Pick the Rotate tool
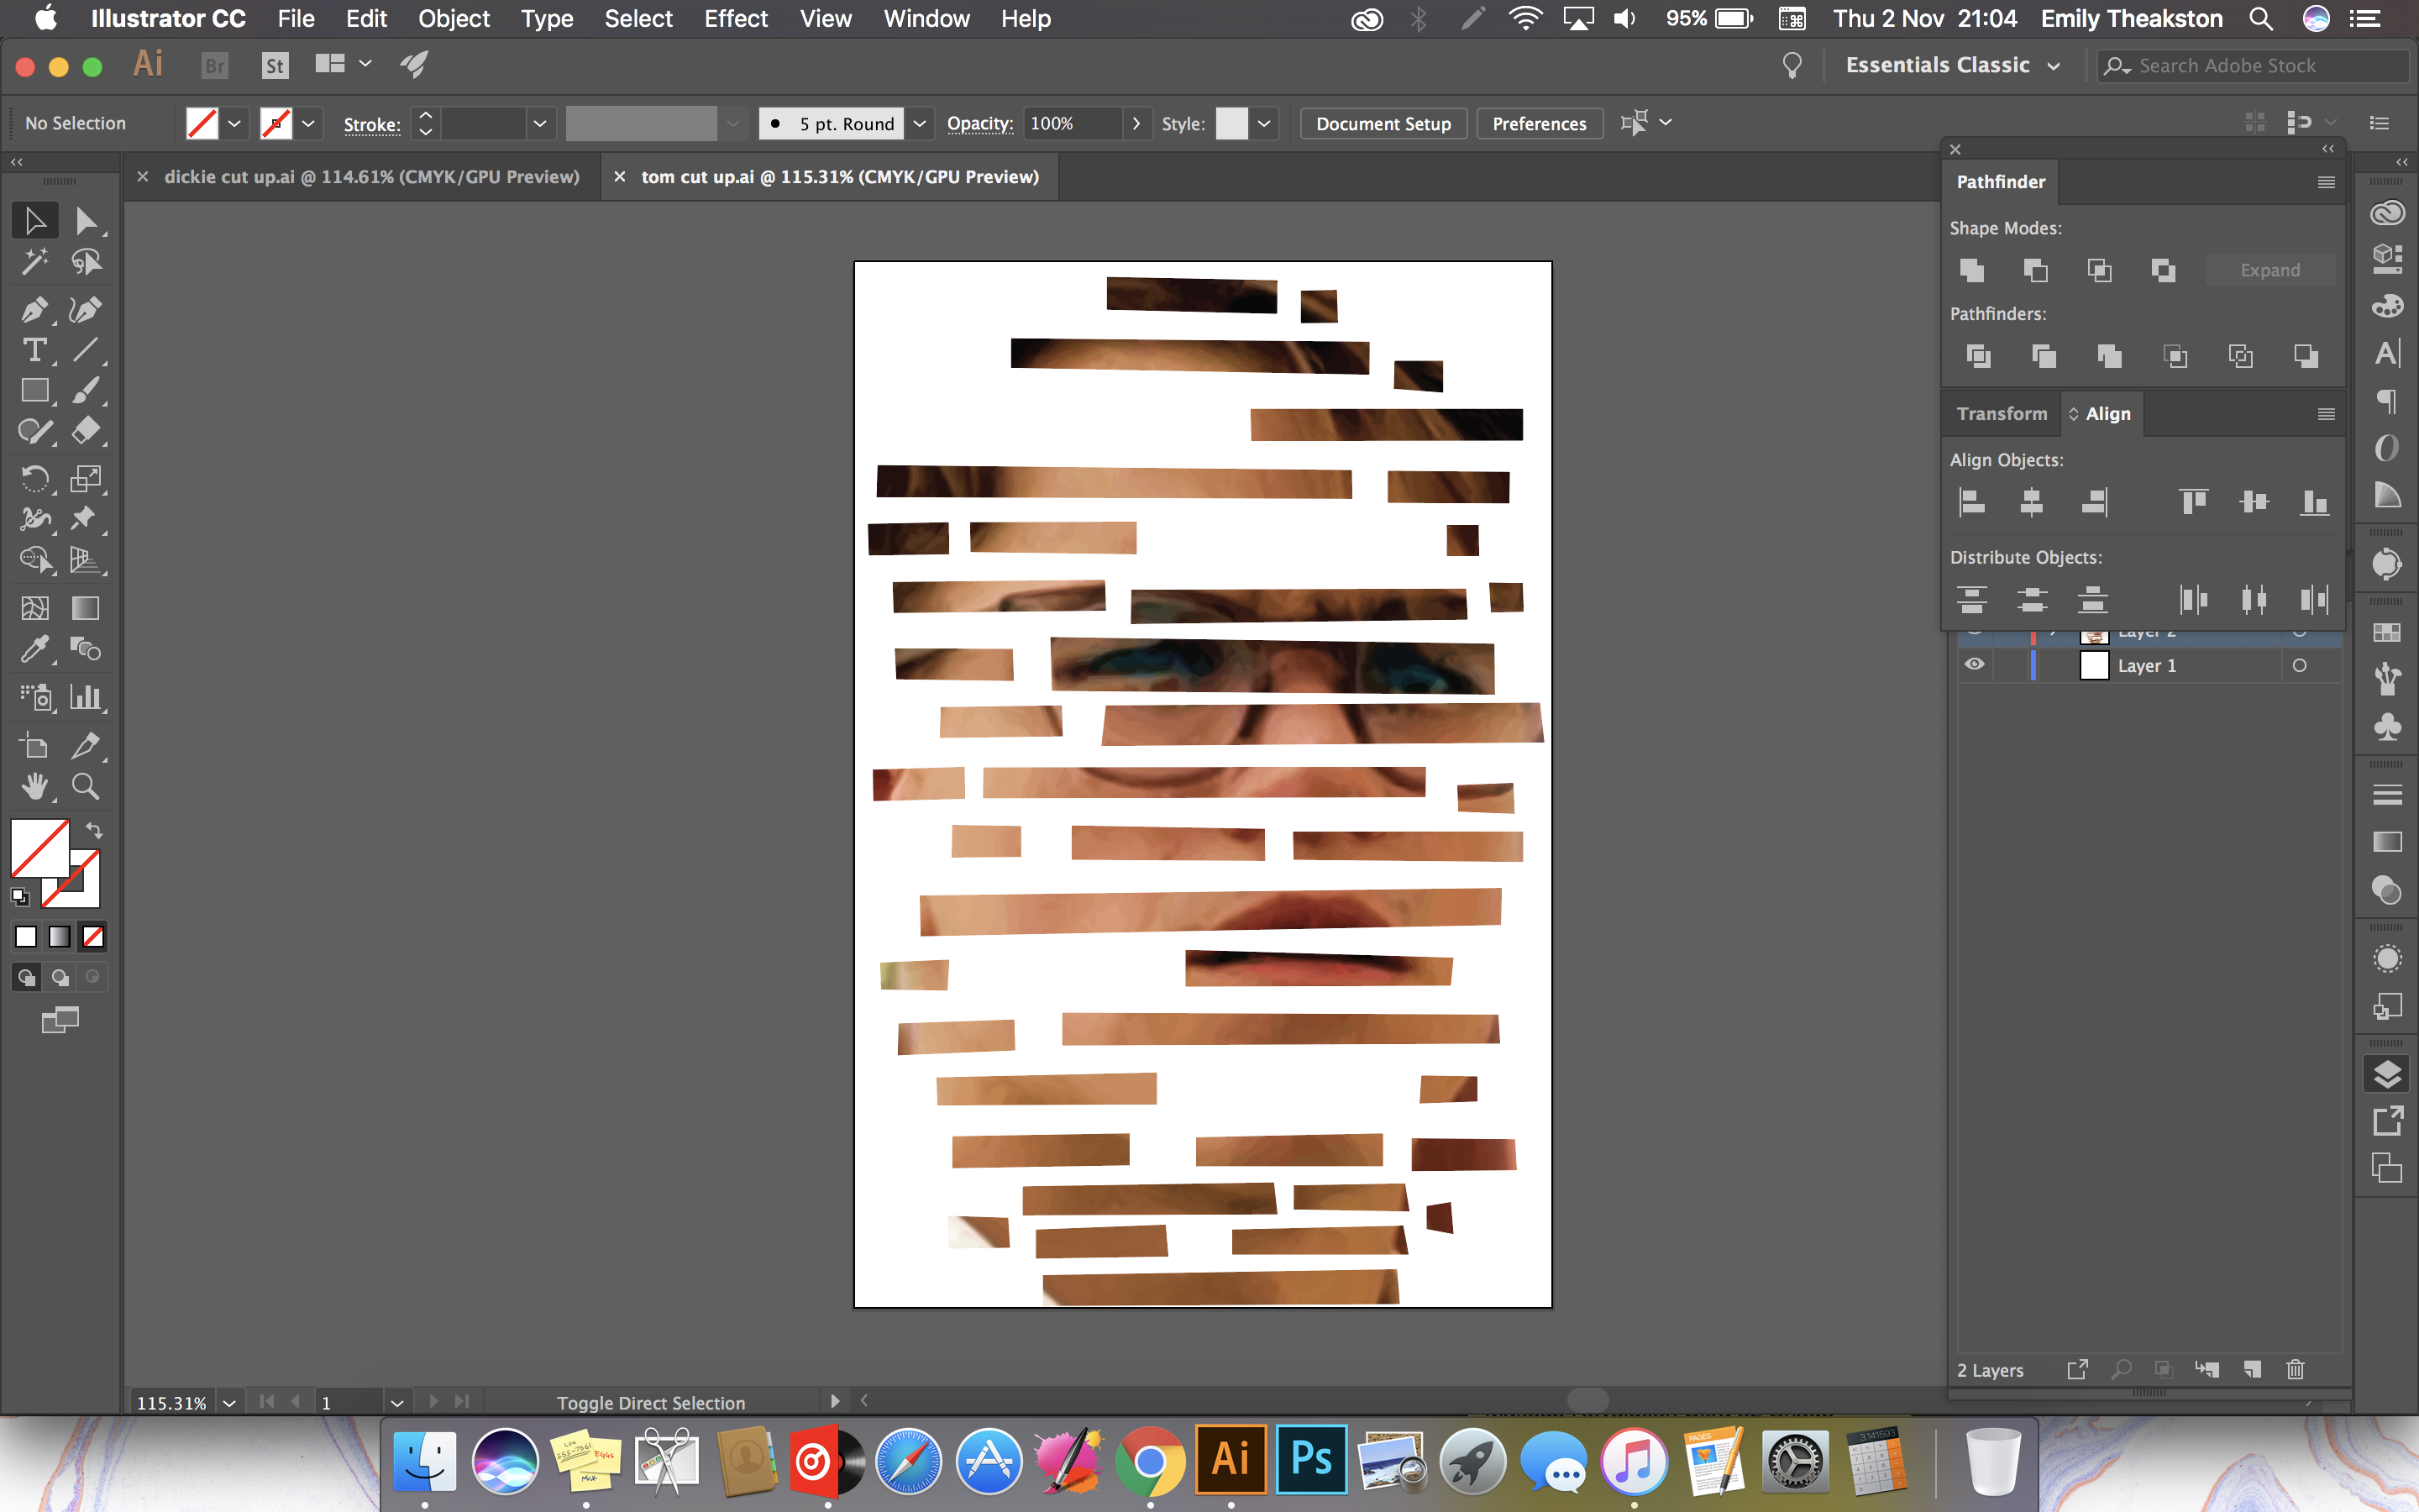 [x=34, y=479]
